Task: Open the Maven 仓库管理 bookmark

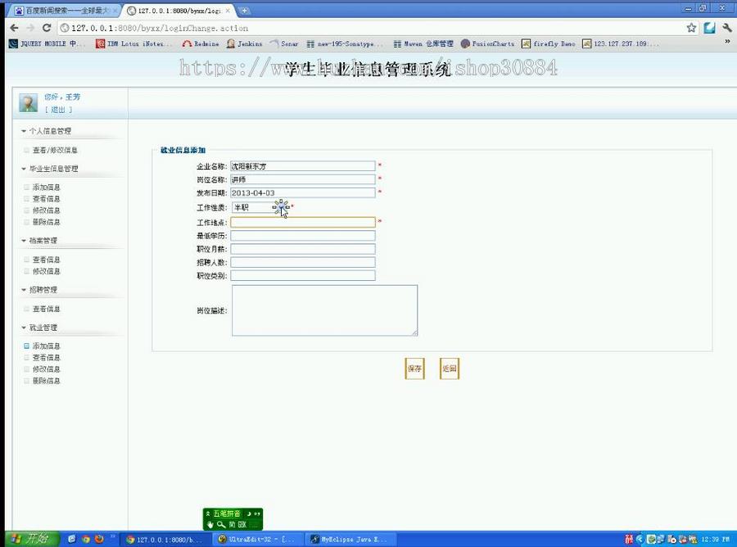Action: point(423,43)
